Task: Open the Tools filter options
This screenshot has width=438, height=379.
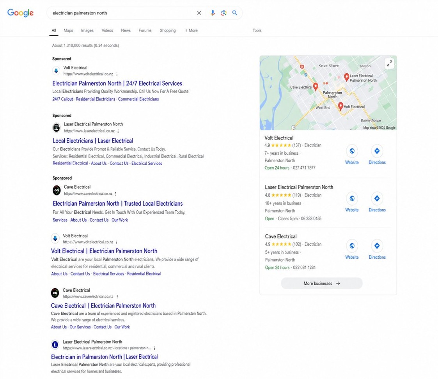Action: pyautogui.click(x=257, y=30)
